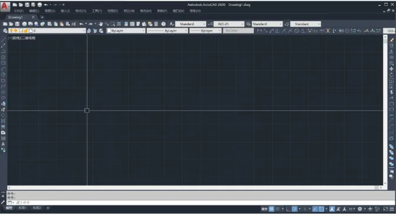Image resolution: width=396 pixels, height=216 pixels.
Task: Click the Match Properties icon in the standard toolbar
Action: [74, 24]
